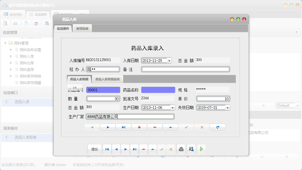Add a new detail record with plus icon
The width and height of the screenshot is (302, 170).
tap(139, 127)
